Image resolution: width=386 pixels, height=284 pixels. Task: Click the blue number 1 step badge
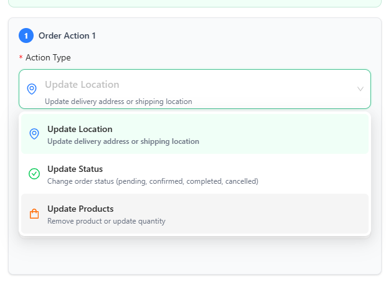(26, 35)
